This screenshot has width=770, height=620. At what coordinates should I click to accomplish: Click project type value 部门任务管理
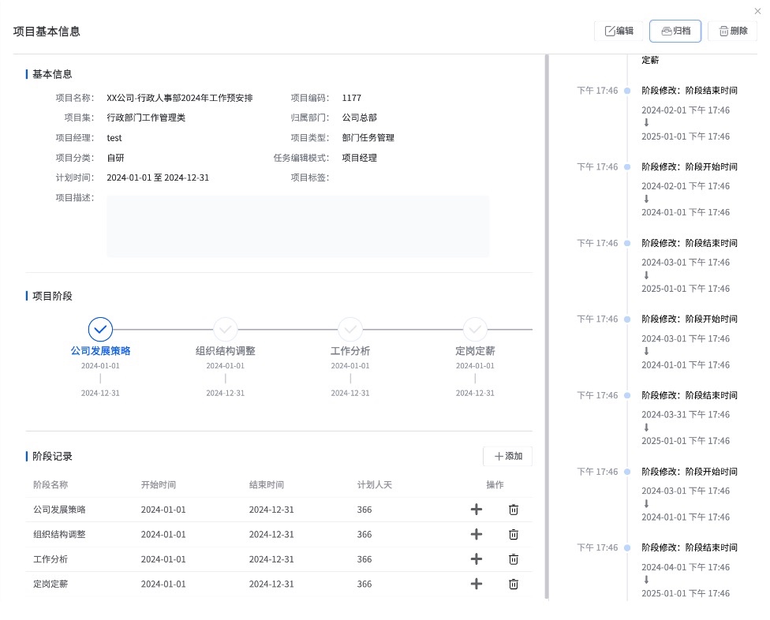368,138
